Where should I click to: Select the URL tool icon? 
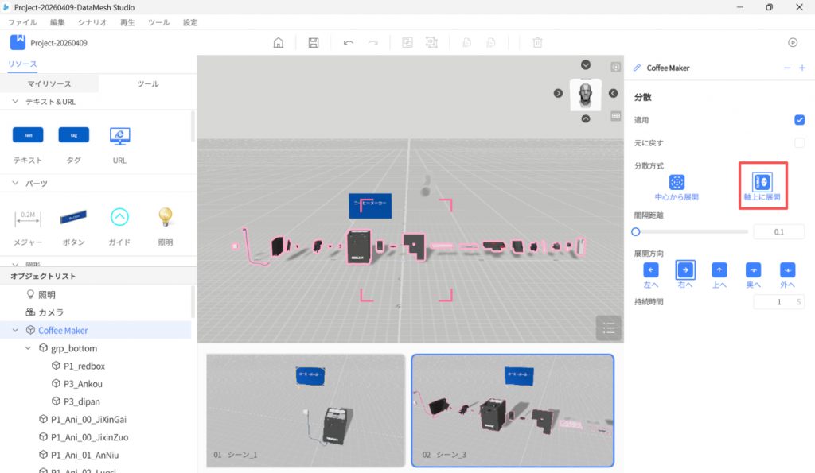[x=119, y=136]
